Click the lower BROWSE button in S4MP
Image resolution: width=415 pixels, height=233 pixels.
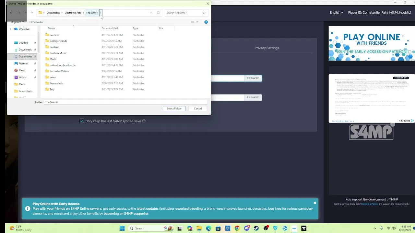[x=253, y=97]
